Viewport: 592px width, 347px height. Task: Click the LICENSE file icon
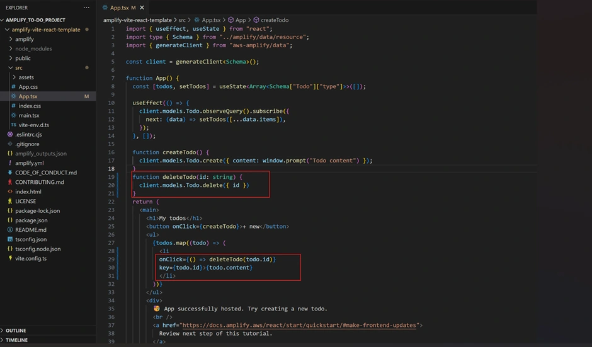pyautogui.click(x=10, y=202)
